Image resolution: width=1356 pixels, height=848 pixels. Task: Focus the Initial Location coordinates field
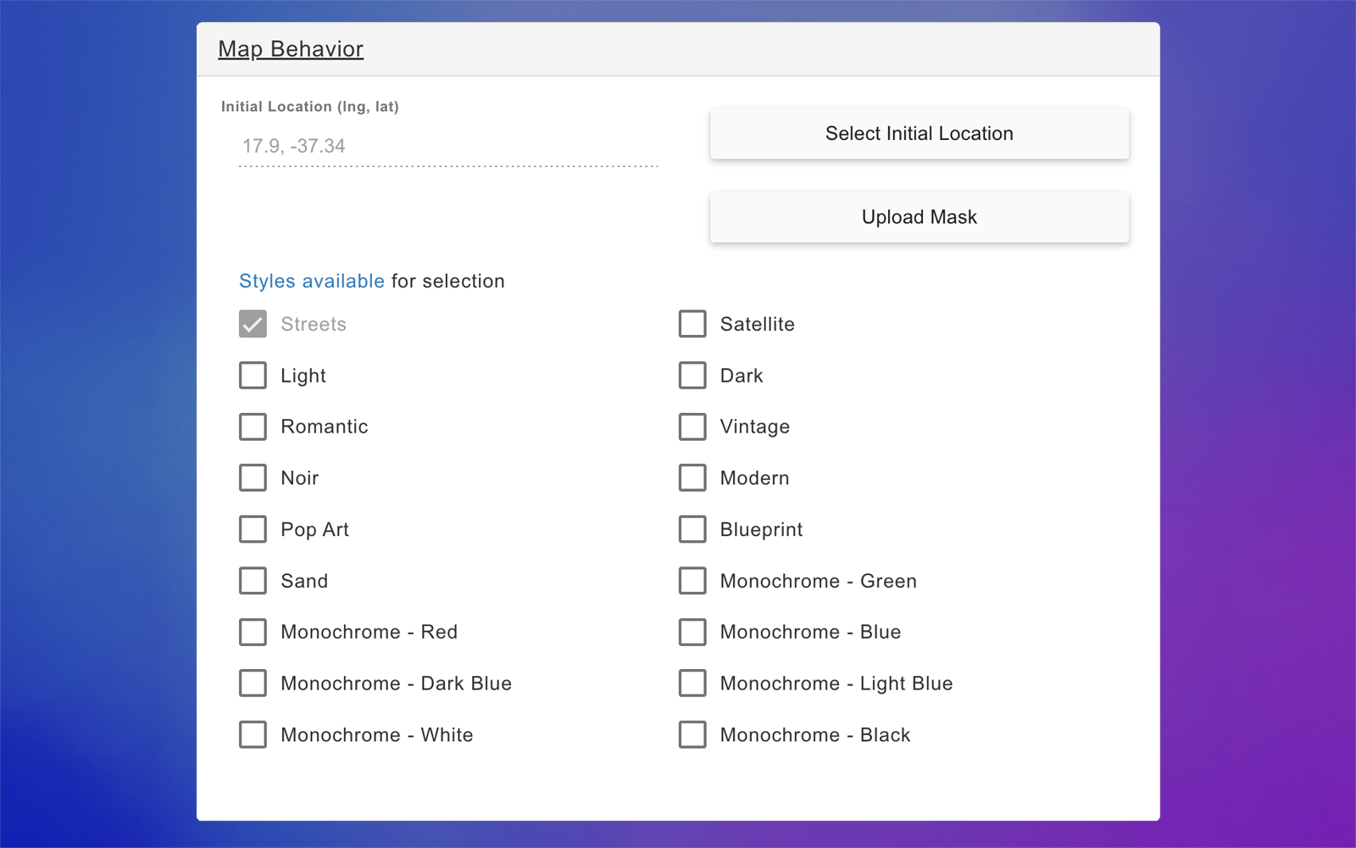(x=447, y=147)
